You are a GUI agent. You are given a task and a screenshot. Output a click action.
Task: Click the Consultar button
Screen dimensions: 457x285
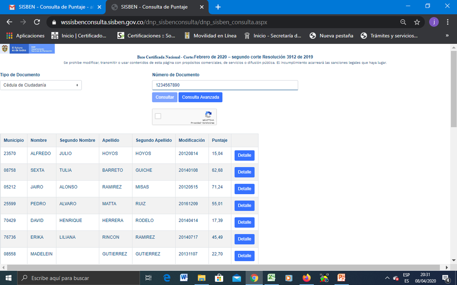(165, 97)
